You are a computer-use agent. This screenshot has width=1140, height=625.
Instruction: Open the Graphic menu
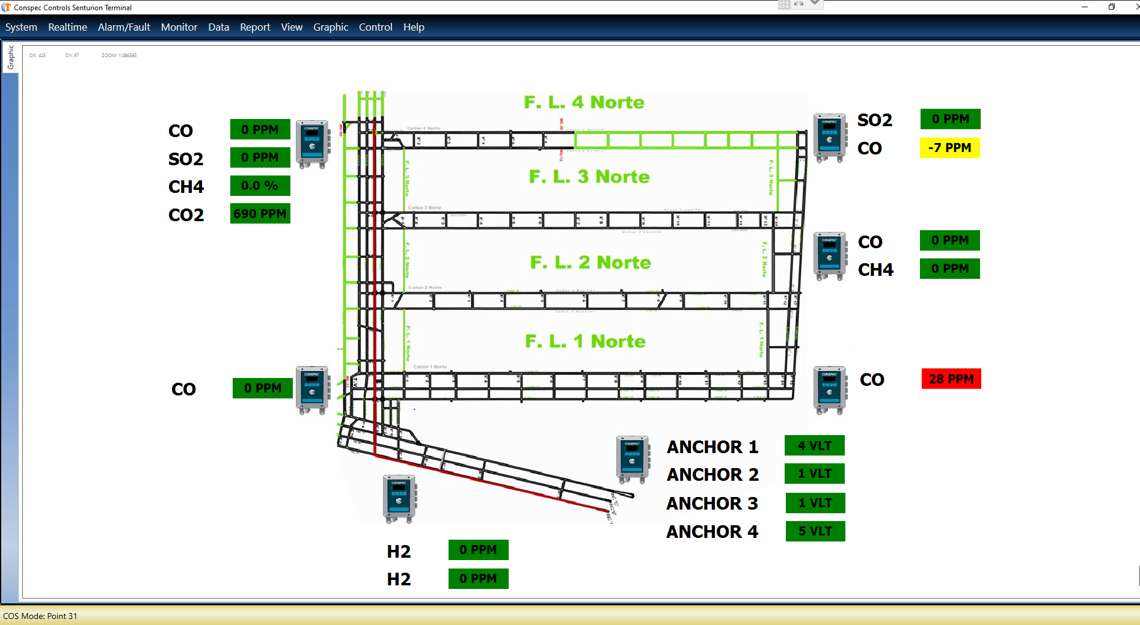[331, 27]
